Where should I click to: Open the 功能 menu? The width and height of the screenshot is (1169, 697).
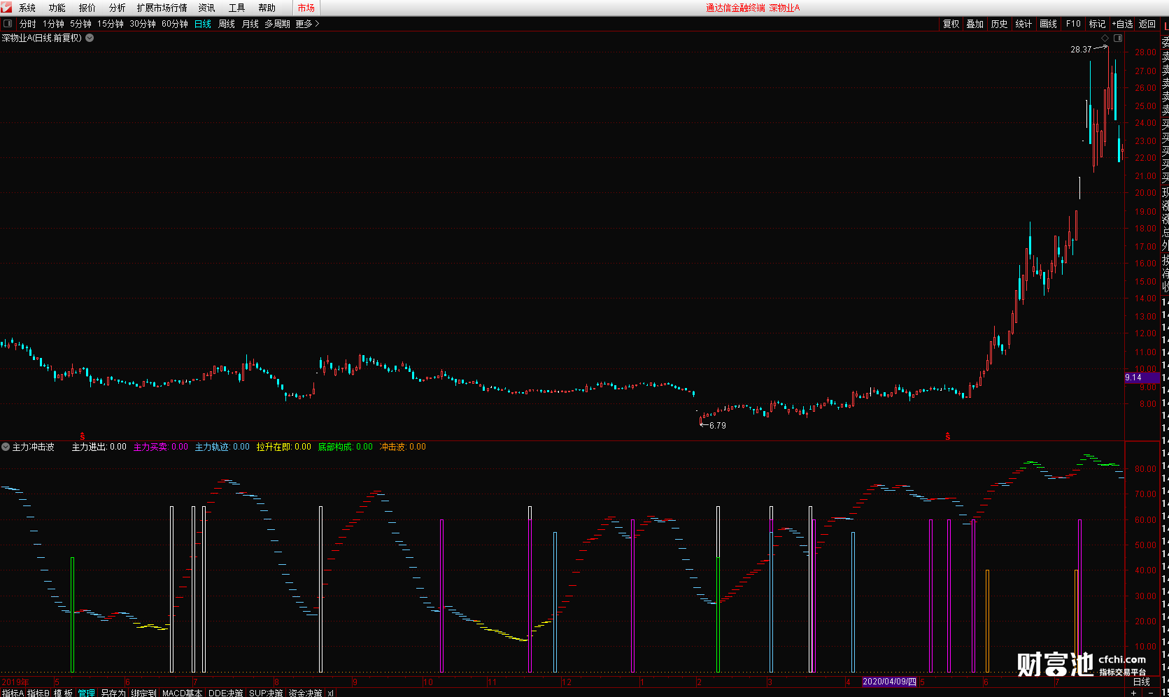tap(57, 8)
